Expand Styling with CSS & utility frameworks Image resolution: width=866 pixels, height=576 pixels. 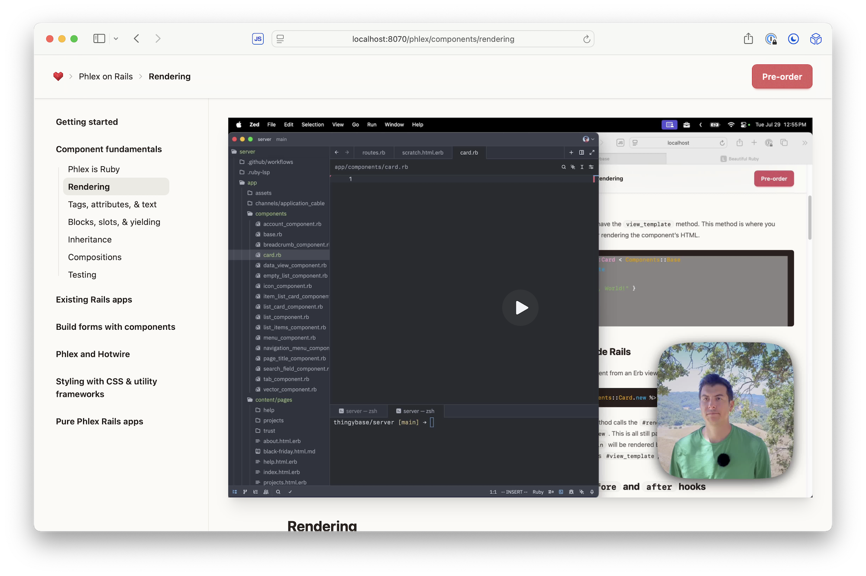tap(107, 388)
